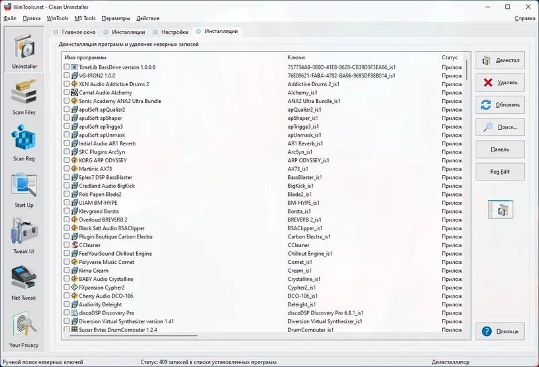Select the Klevgrand Borsta row

263,211
